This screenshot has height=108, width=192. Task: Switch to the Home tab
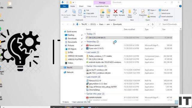(x=73, y=6)
